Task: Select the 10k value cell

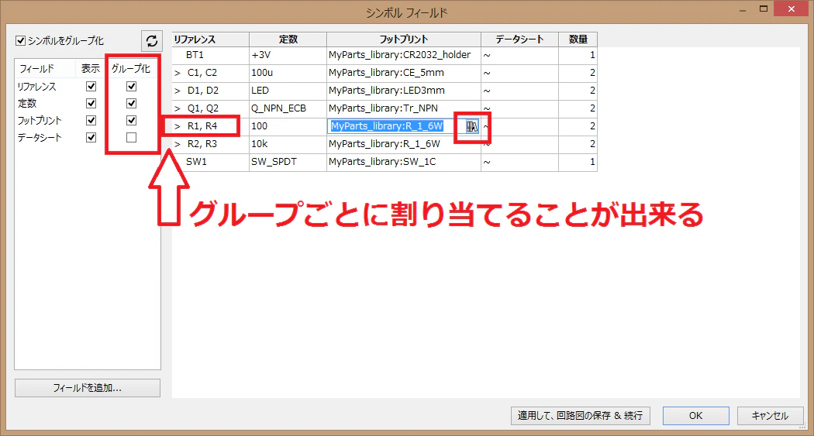Action: click(x=288, y=143)
